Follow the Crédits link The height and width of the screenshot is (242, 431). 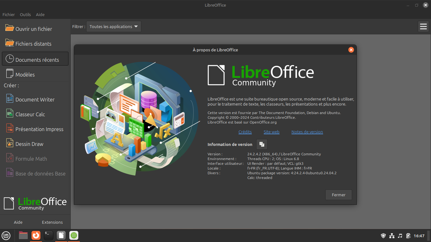coord(245,132)
